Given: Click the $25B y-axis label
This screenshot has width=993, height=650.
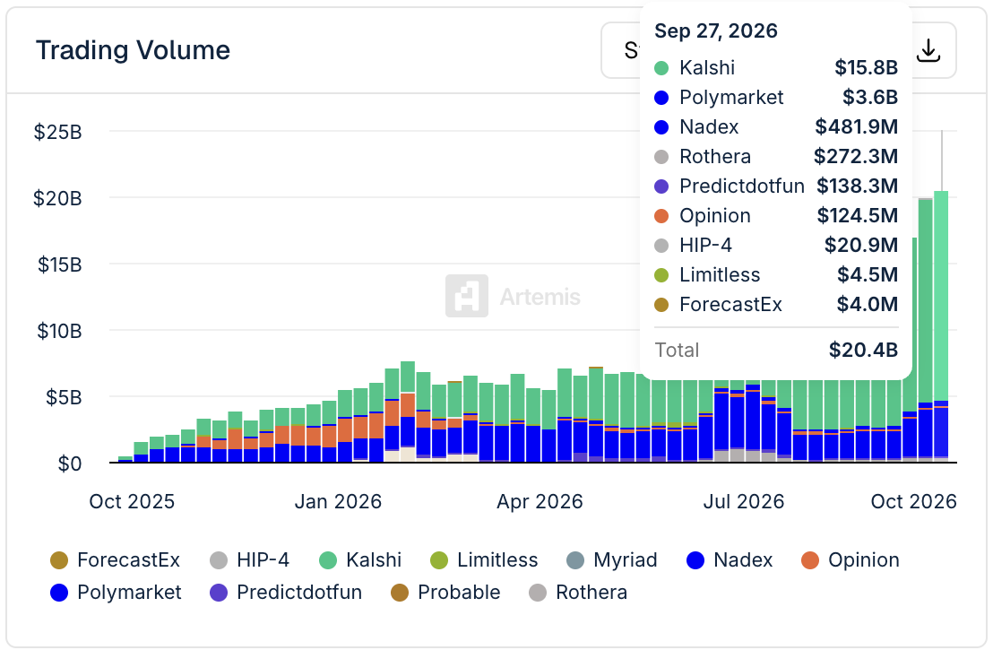Looking at the screenshot, I should pos(57,132).
